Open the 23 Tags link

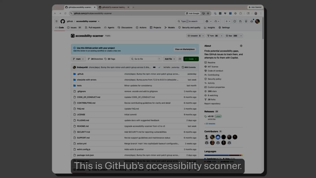pyautogui.click(x=110, y=59)
